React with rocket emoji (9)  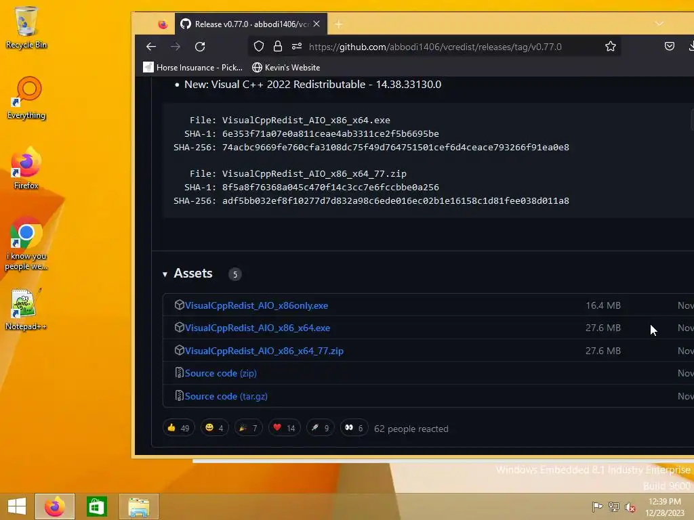[320, 428]
